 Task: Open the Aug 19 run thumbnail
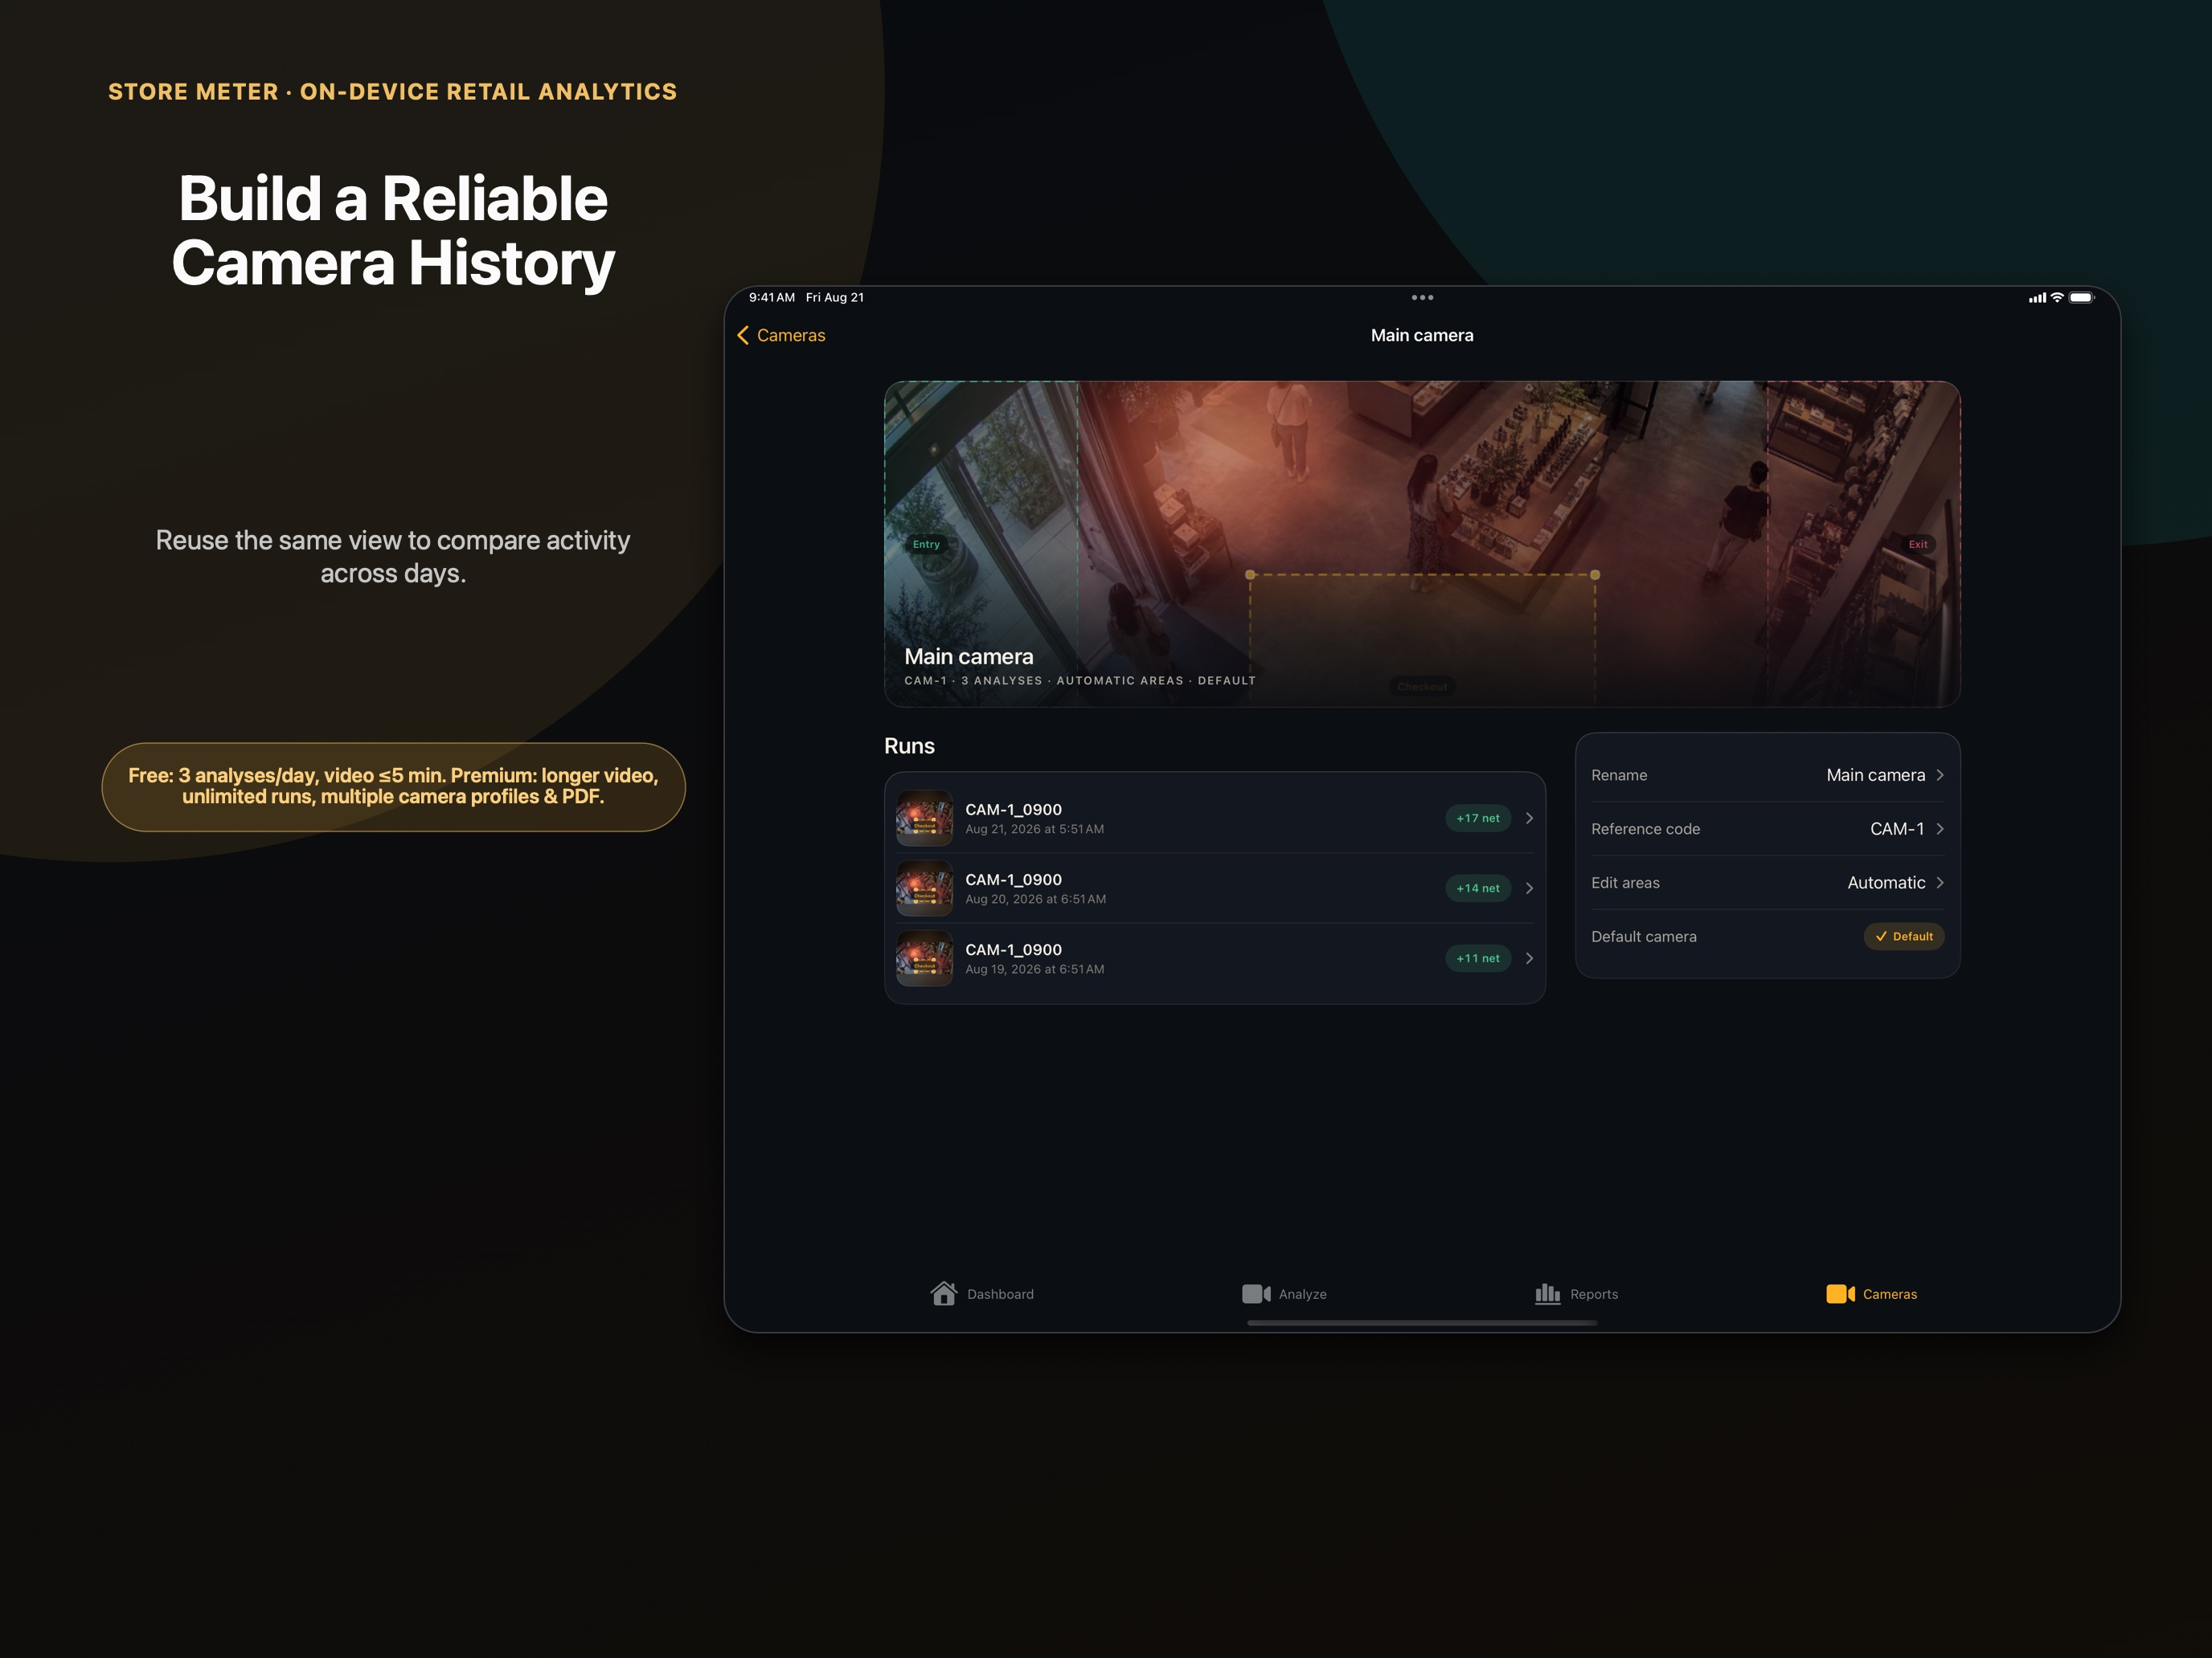click(x=924, y=958)
